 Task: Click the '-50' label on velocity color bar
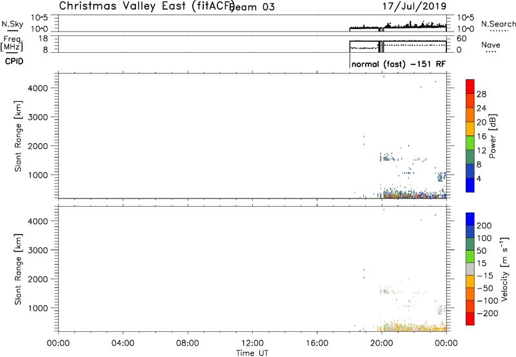click(485, 288)
